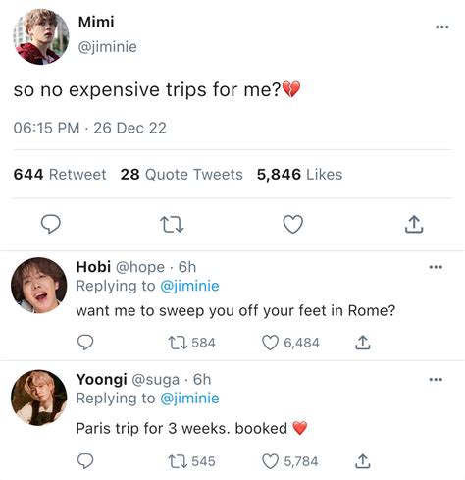Open Mimi's profile picture
This screenshot has width=465, height=480.
tap(40, 36)
